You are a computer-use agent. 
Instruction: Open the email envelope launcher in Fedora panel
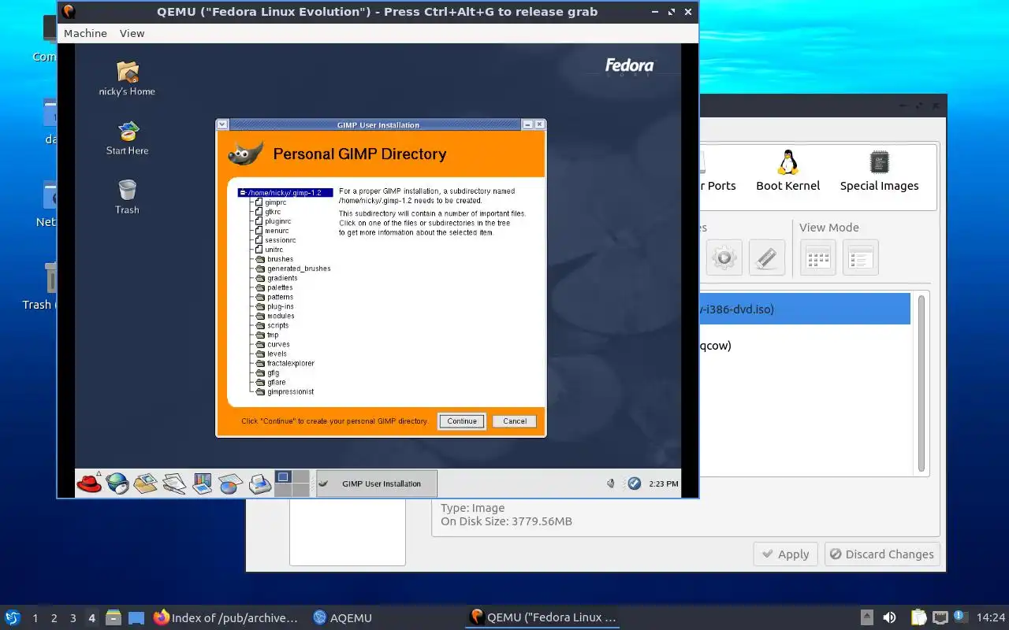point(145,484)
